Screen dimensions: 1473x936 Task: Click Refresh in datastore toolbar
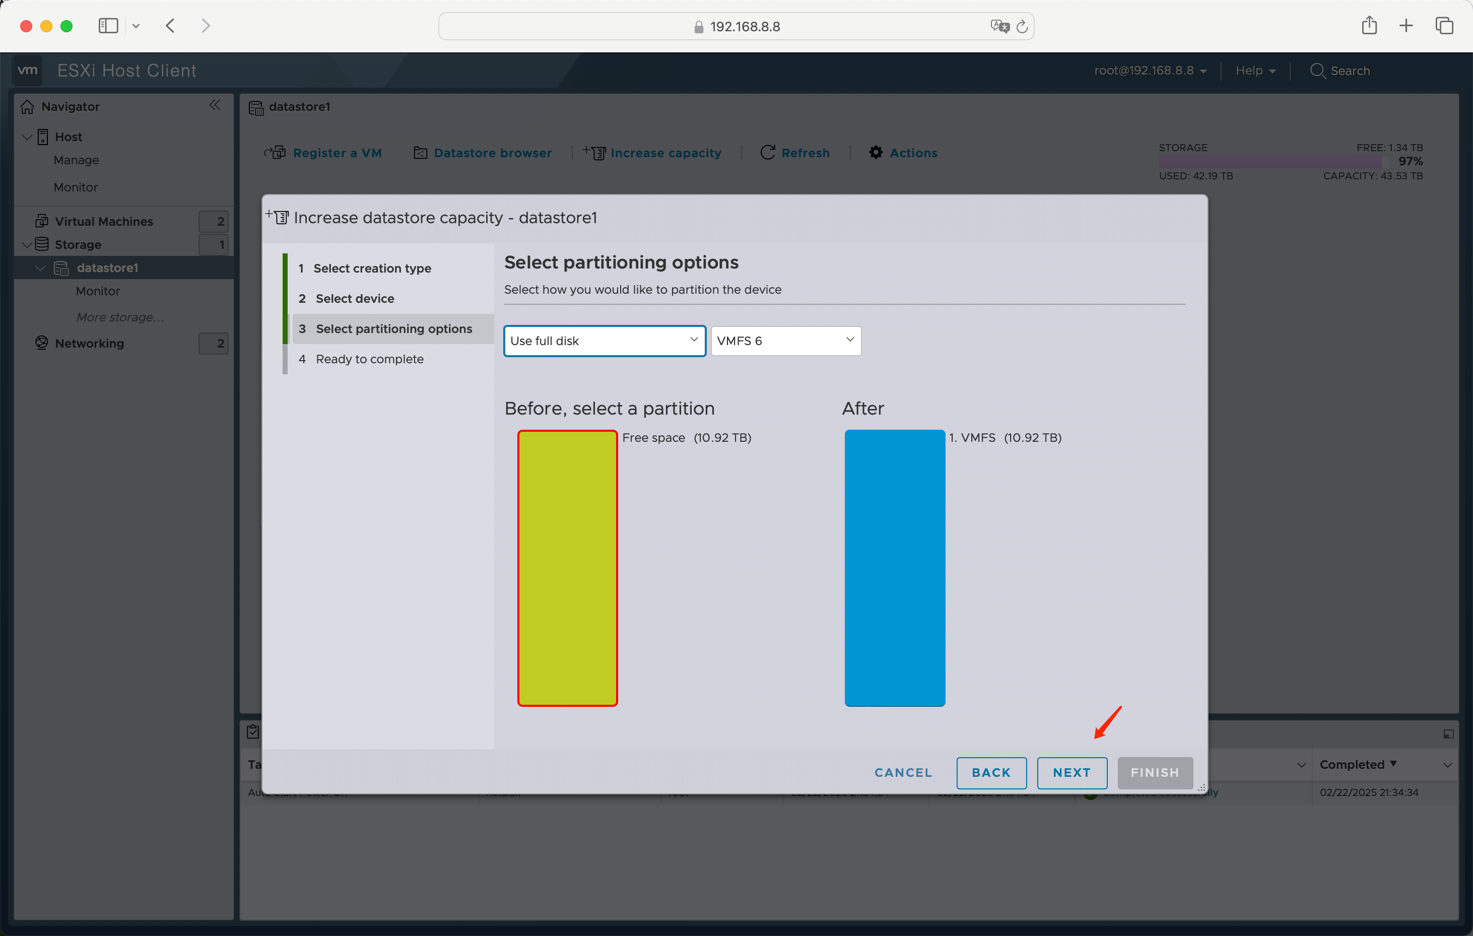[x=794, y=153]
